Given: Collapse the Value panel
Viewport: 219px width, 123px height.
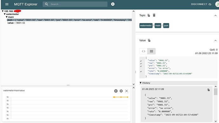Looking at the screenshot, I should [216, 40].
